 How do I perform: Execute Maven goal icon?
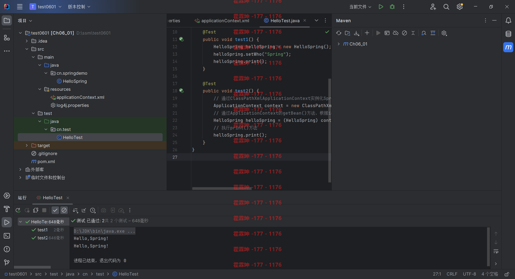click(x=387, y=33)
